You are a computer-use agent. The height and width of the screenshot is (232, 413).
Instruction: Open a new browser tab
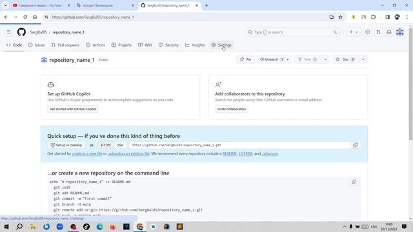point(206,5)
